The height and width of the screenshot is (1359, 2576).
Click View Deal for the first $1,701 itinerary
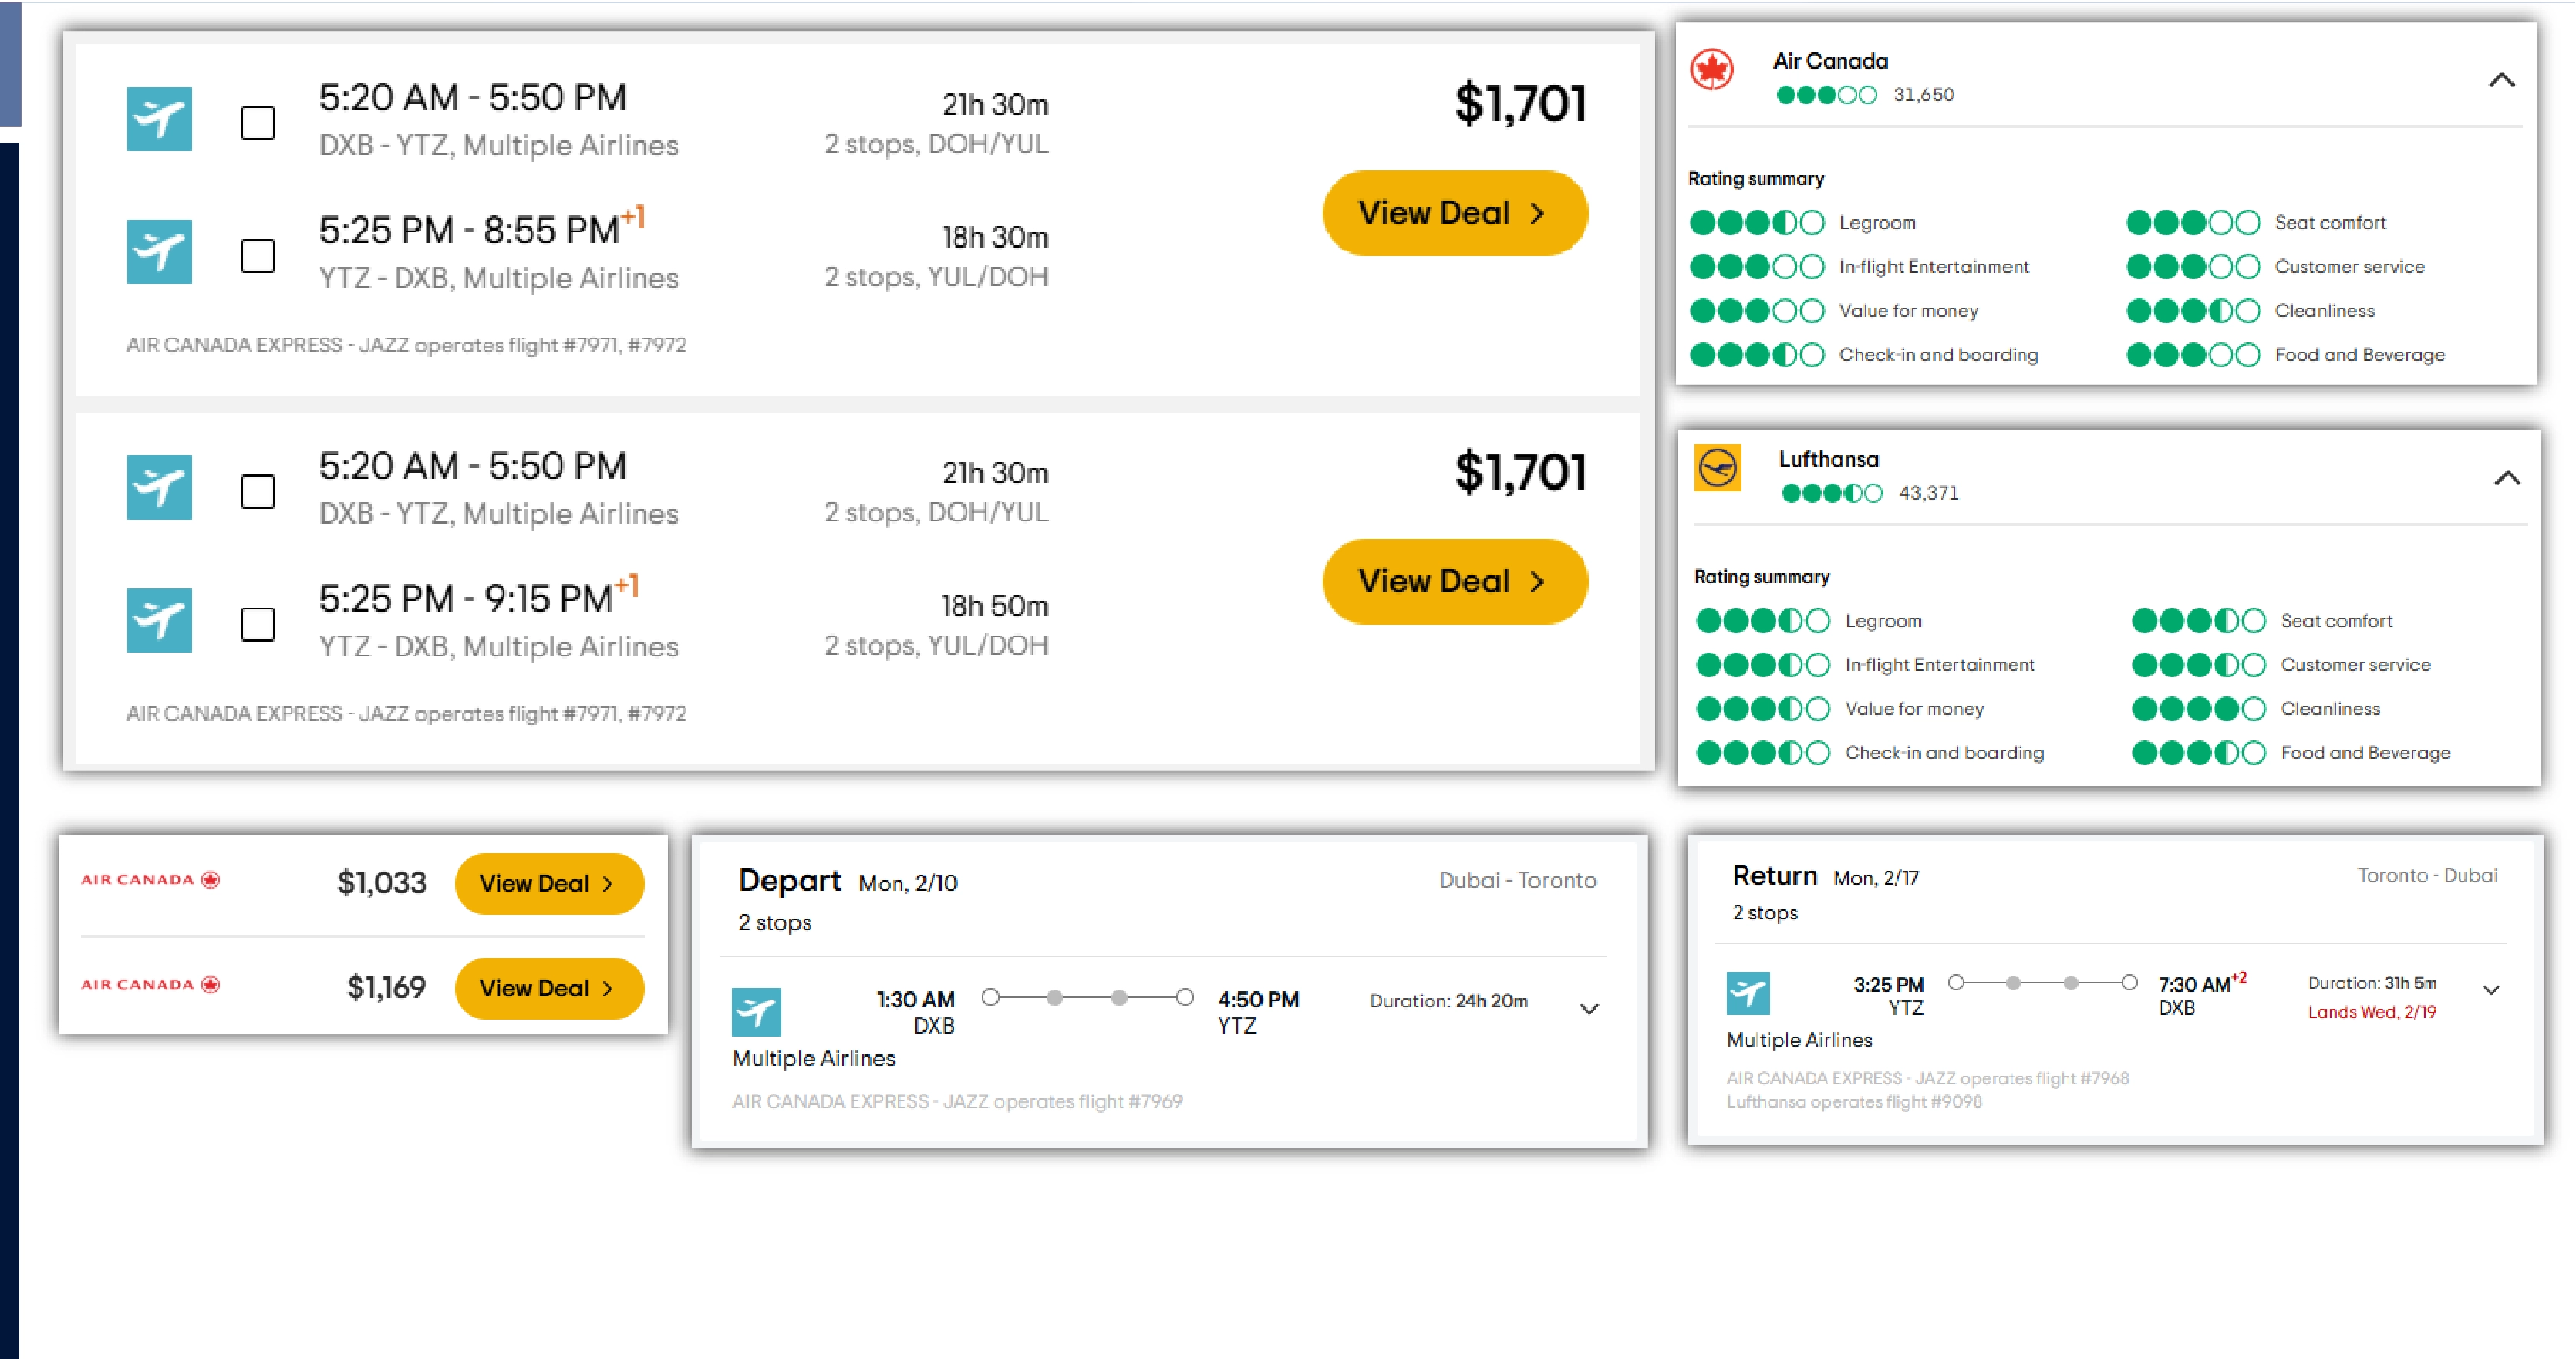[x=1455, y=212]
